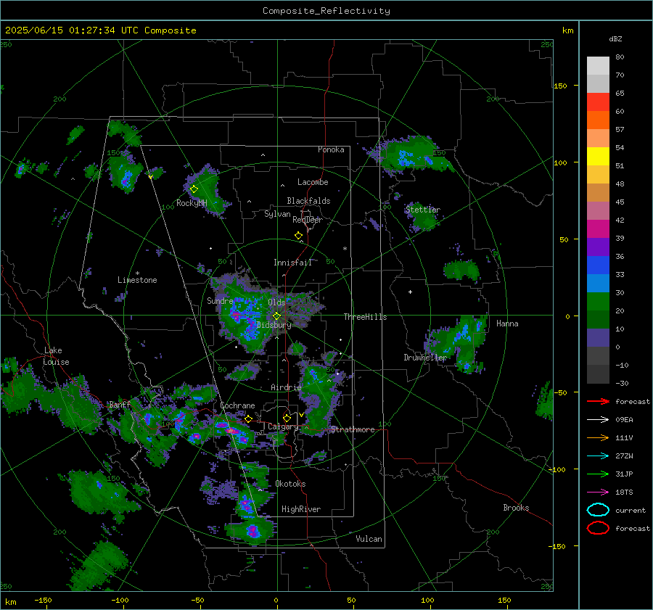The image size is (653, 610).
Task: Click the green 31JP arrow icon
Action: coord(598,474)
